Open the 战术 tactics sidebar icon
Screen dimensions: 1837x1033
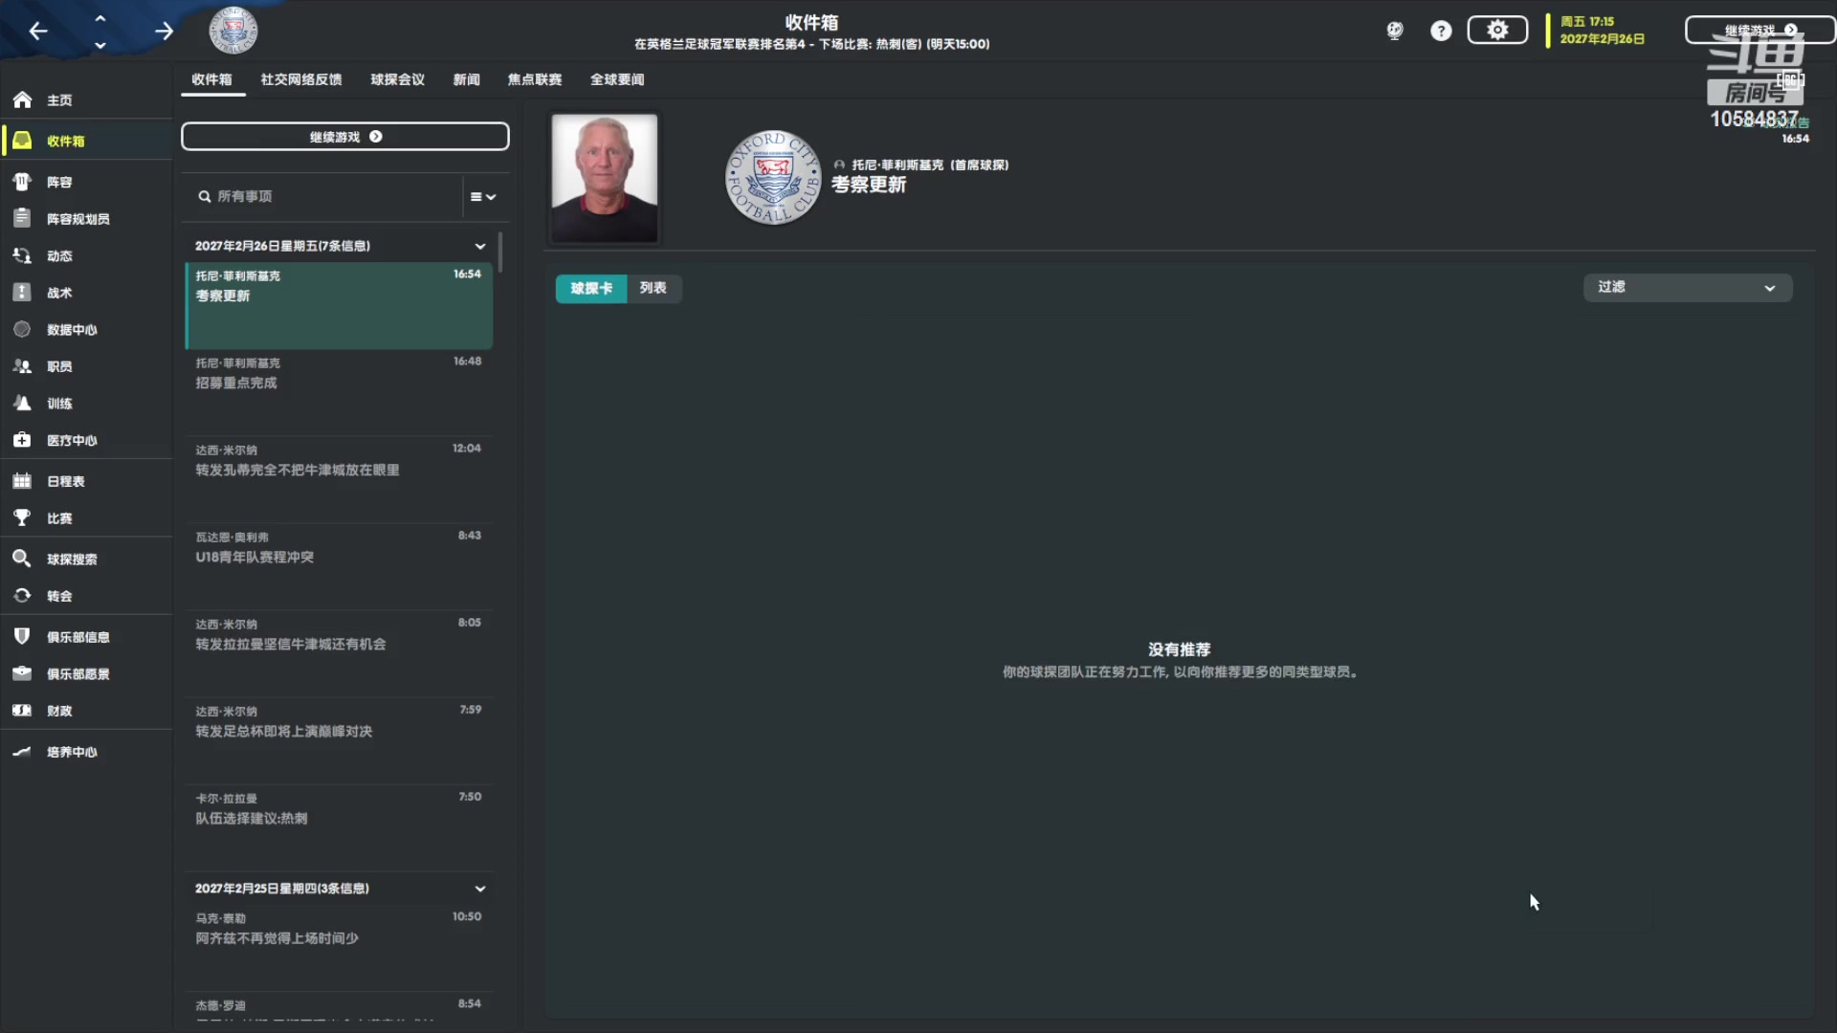(x=22, y=293)
